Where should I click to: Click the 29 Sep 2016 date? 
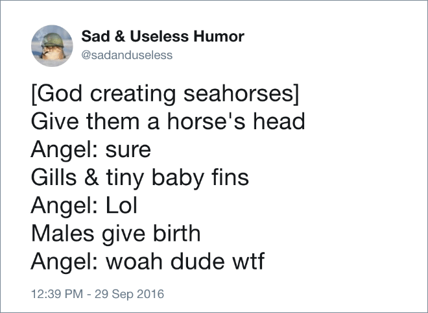(x=130, y=294)
